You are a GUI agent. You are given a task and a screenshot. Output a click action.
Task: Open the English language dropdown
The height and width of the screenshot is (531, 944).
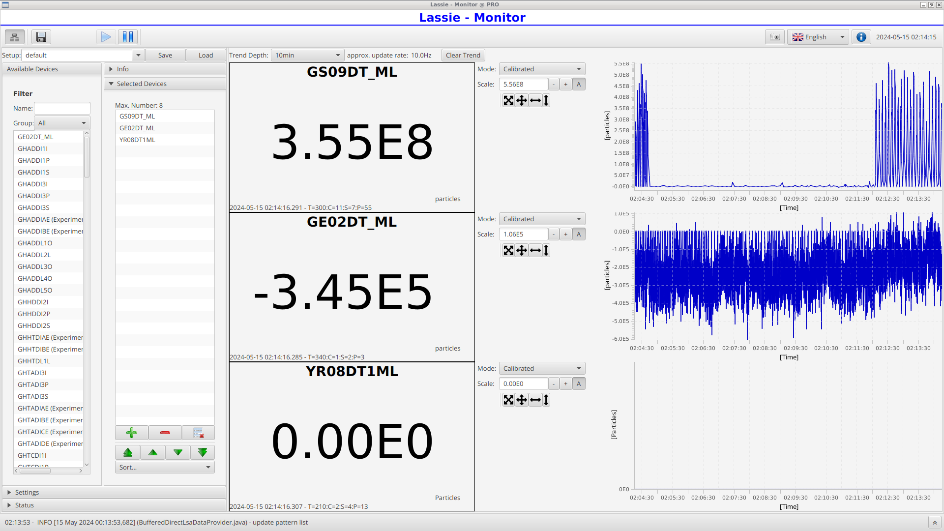point(818,37)
